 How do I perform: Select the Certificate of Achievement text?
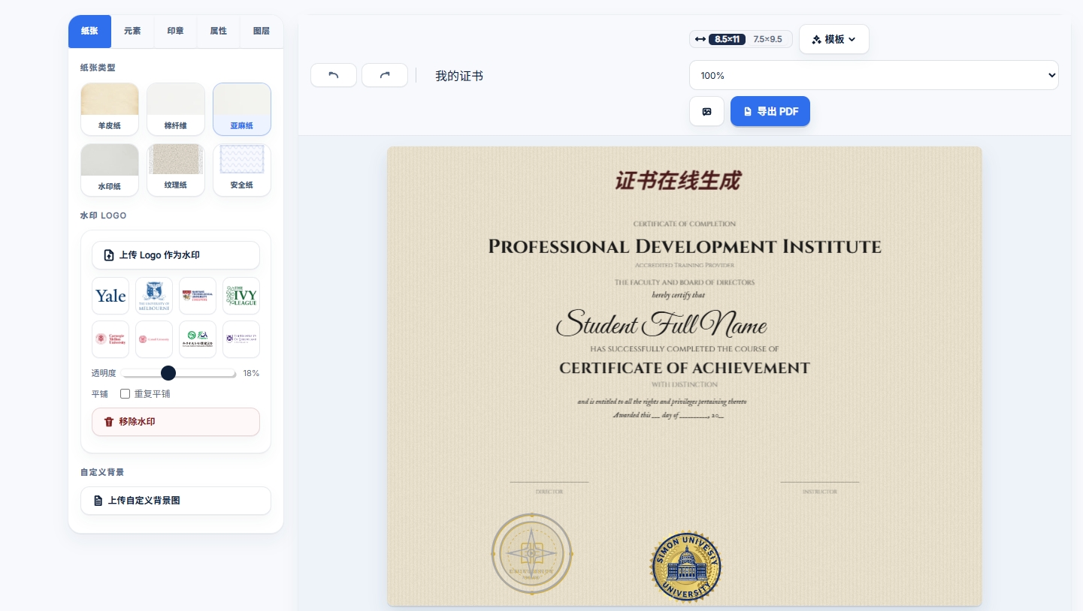pos(685,368)
